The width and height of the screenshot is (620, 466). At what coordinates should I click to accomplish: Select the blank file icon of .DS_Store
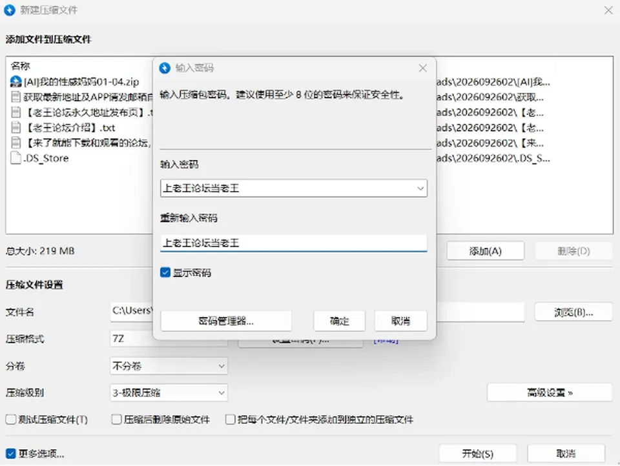pos(15,158)
